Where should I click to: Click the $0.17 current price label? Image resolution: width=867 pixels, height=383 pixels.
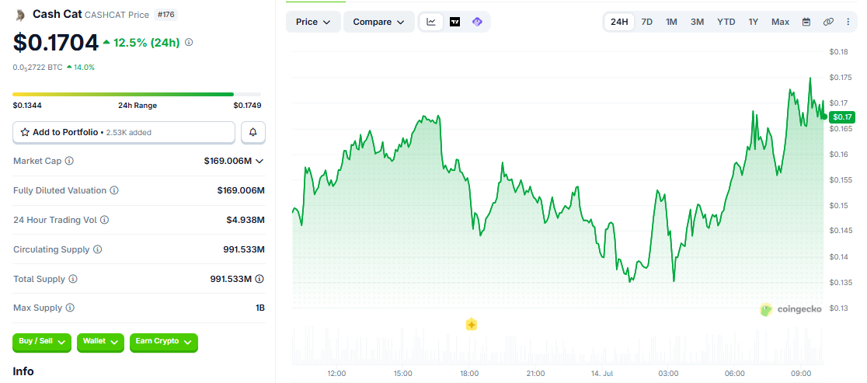pos(841,117)
